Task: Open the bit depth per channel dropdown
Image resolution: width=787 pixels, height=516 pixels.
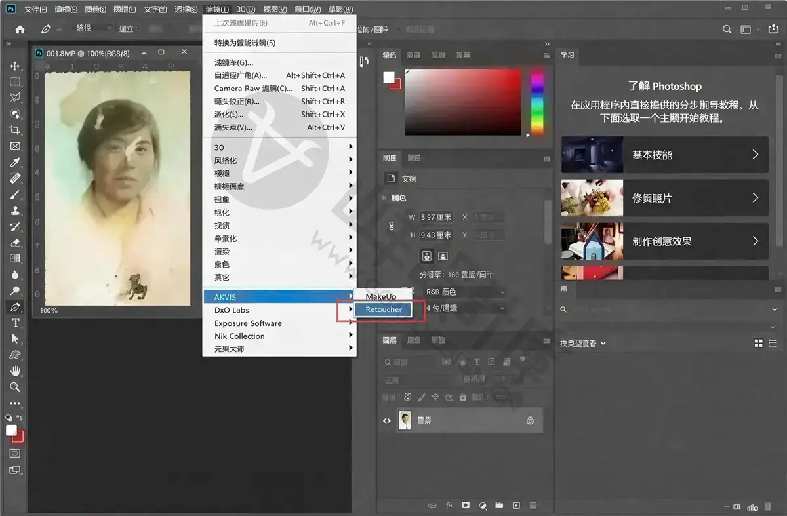Action: [x=465, y=308]
